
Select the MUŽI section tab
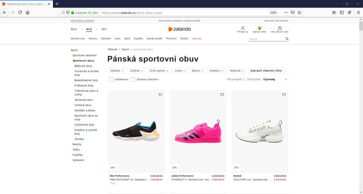point(89,29)
